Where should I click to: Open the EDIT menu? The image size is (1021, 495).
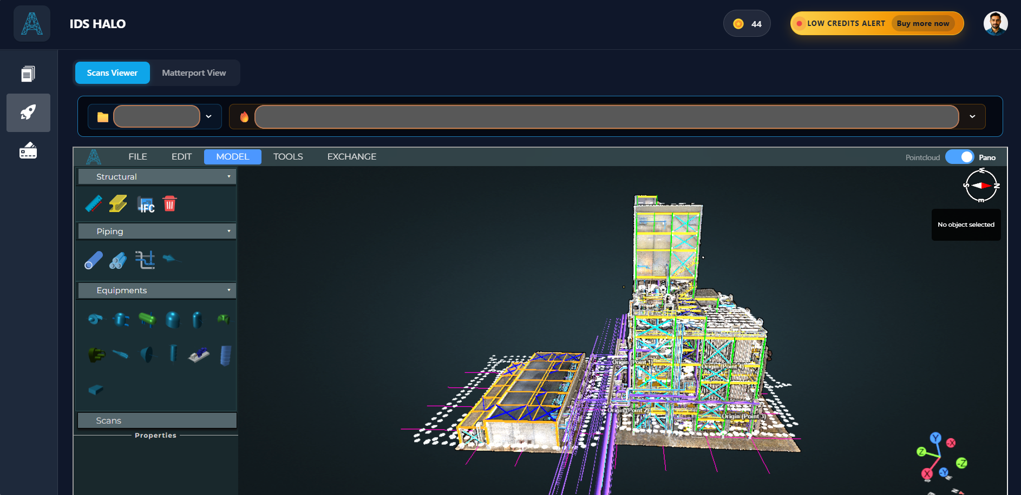[x=181, y=156]
